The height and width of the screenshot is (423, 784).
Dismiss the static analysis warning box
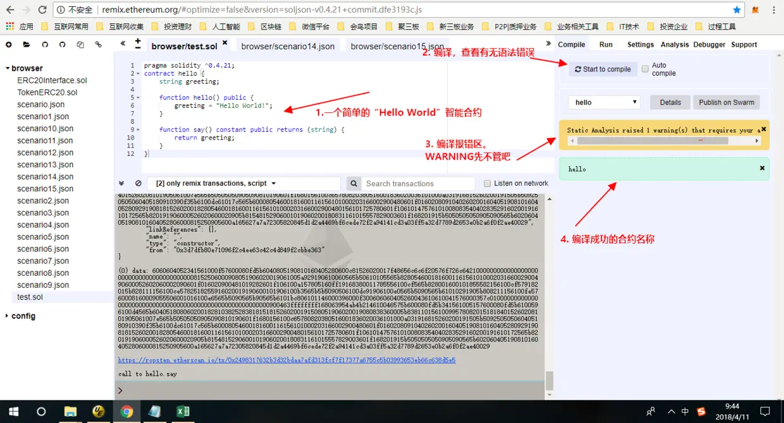(763, 129)
